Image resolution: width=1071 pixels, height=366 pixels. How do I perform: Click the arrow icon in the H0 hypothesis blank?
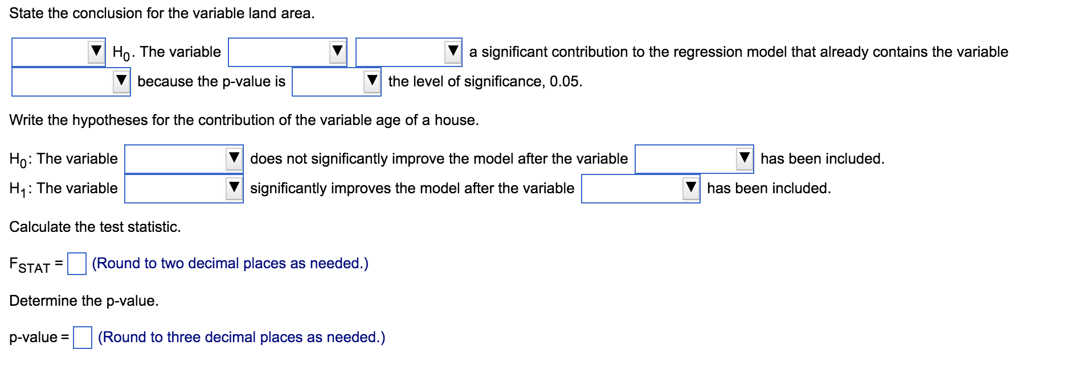point(232,158)
